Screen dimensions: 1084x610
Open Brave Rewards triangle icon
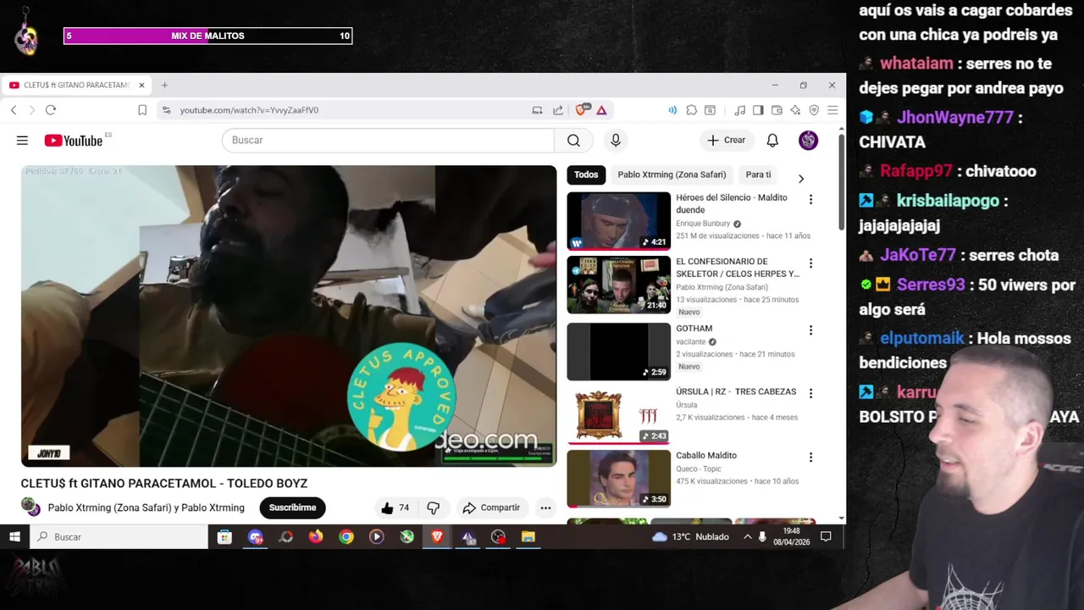click(x=601, y=110)
